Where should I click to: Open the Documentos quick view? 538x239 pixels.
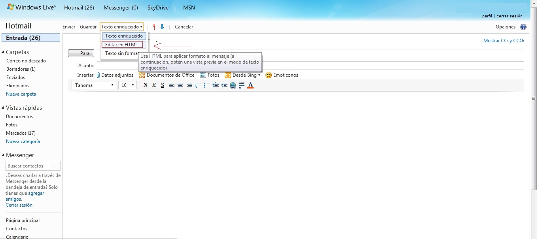(19, 117)
